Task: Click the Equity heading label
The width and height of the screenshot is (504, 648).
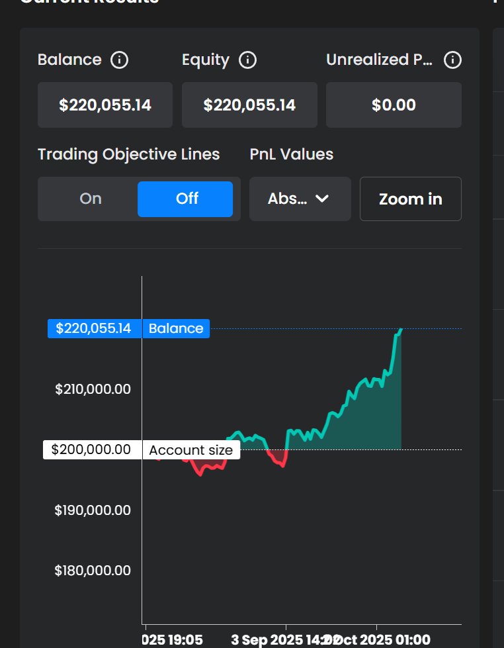Action: 206,60
